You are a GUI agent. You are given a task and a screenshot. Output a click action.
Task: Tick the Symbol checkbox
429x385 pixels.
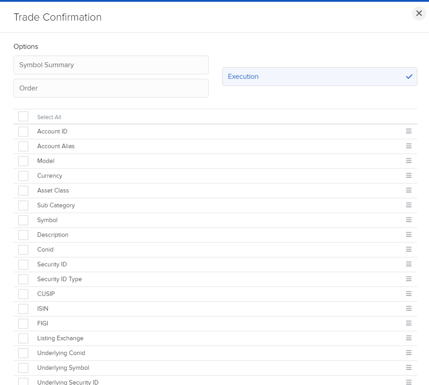tap(23, 220)
